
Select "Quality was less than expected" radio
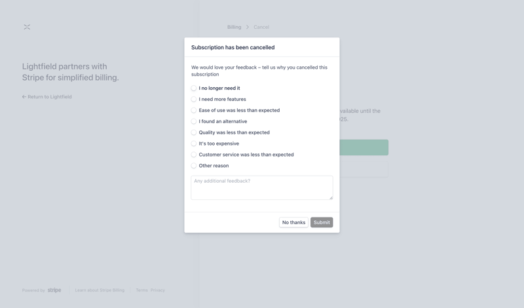194,133
